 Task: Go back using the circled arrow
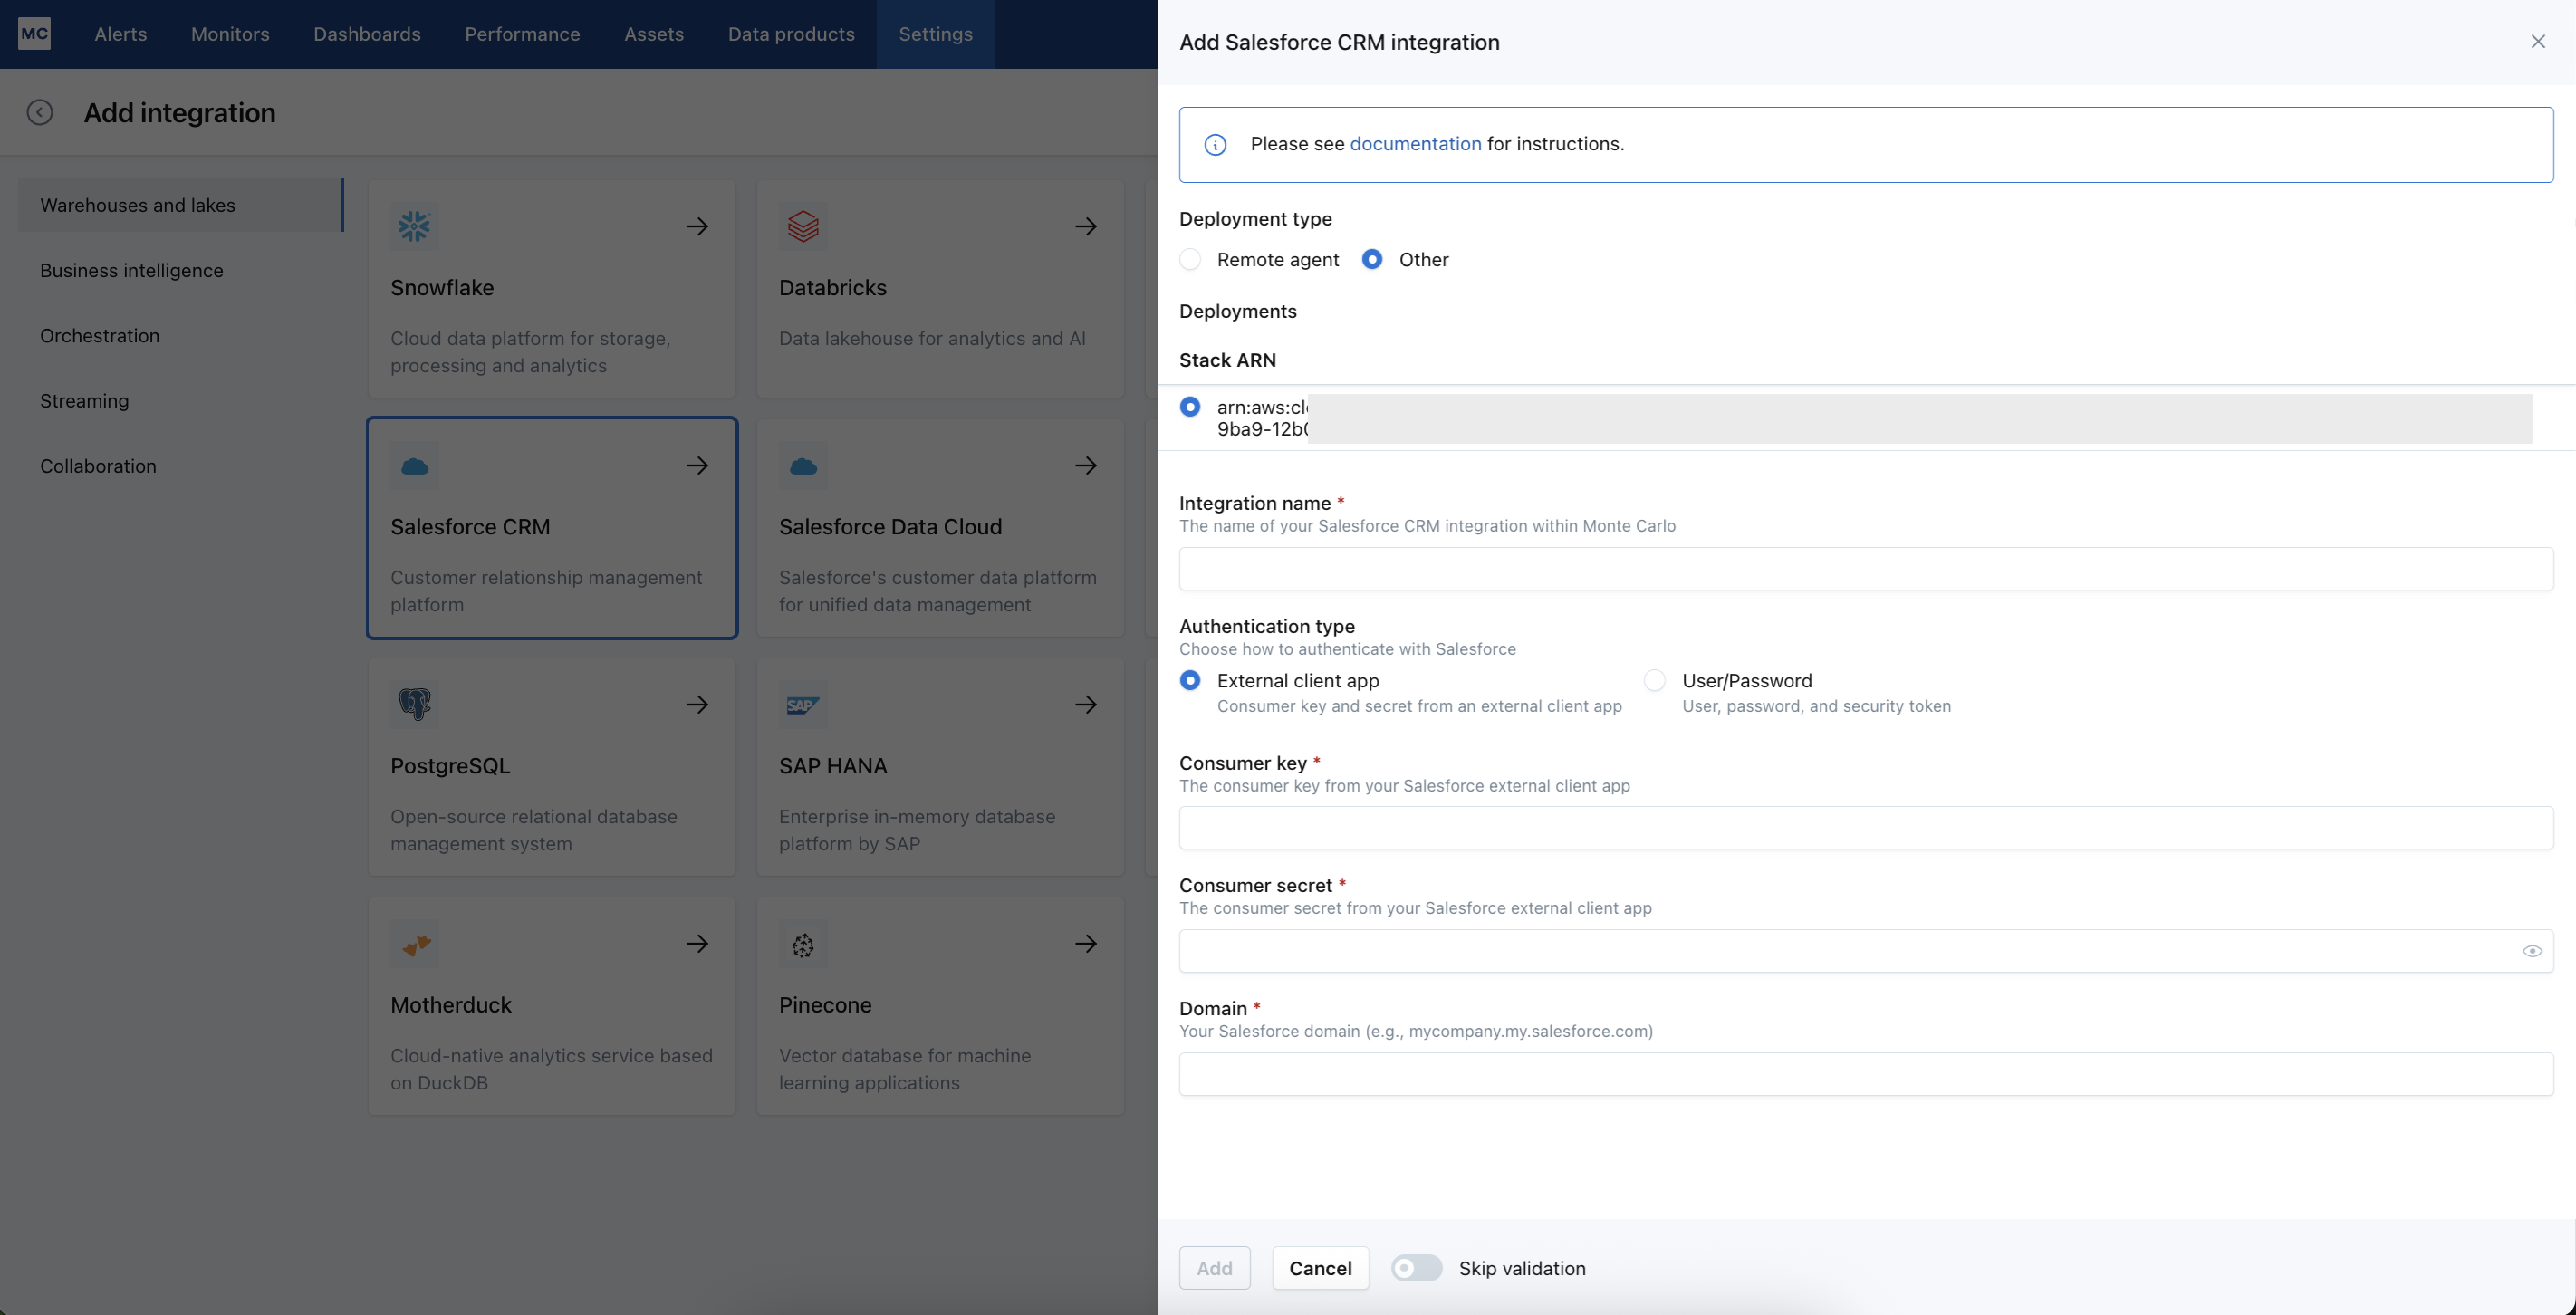(x=40, y=112)
